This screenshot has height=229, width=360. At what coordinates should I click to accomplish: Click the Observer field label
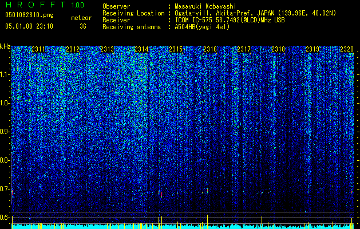(116, 6)
